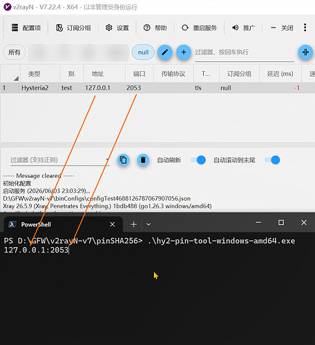Click the copy log messages icon

click(123, 159)
